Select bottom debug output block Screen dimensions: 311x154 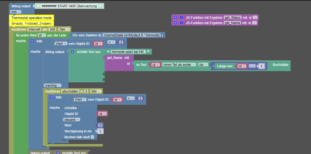[41, 152]
